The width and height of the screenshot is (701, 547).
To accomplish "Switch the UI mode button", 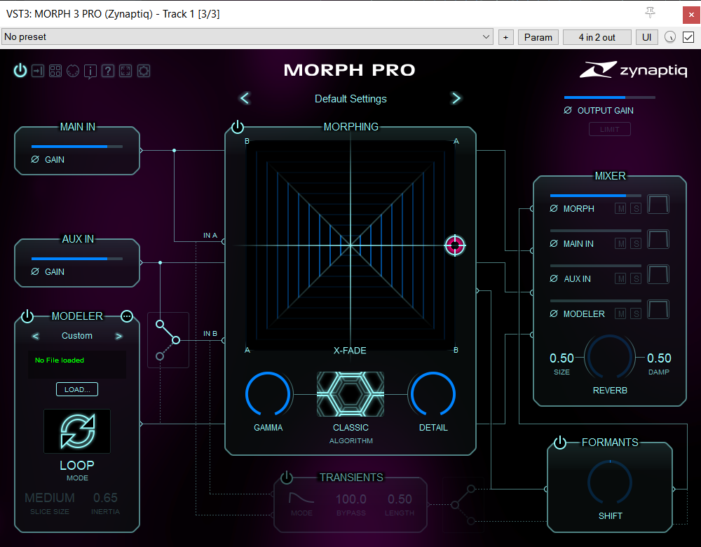I will 646,36.
